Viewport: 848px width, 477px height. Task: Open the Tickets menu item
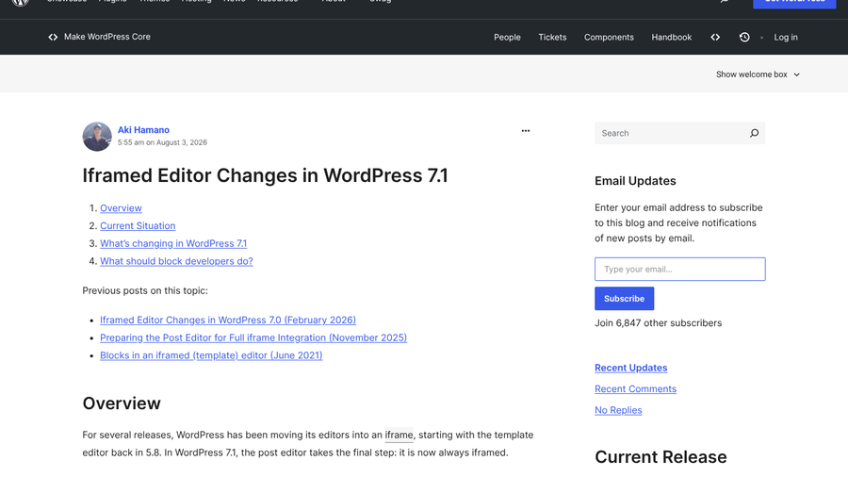pos(552,38)
